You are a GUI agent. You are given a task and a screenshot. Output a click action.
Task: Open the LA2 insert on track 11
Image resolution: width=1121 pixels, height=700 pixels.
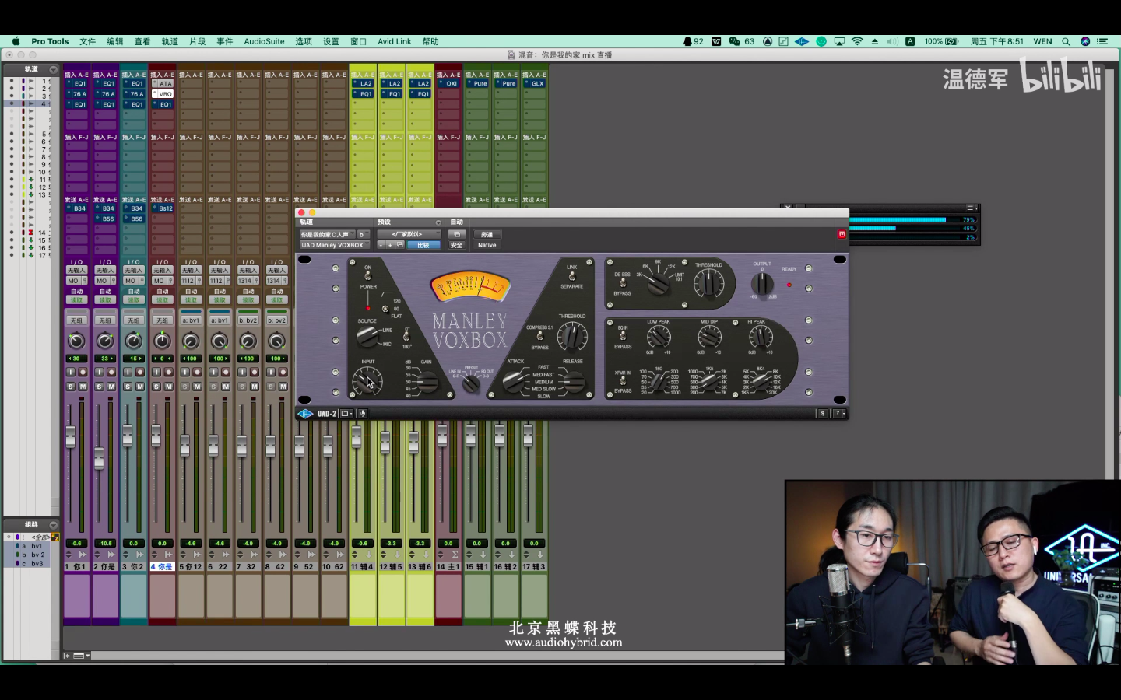coord(364,84)
